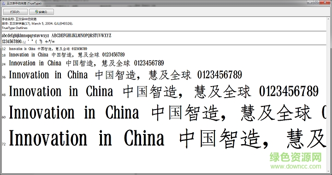Click the 打印(P) print button
Image resolution: width=332 pixels, height=175 pixels.
[15, 12]
